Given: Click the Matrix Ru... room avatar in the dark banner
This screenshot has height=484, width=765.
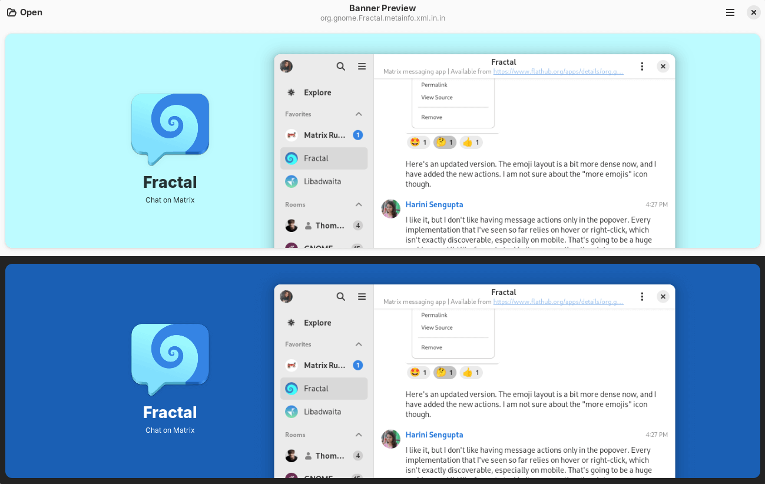Looking at the screenshot, I should click(292, 365).
